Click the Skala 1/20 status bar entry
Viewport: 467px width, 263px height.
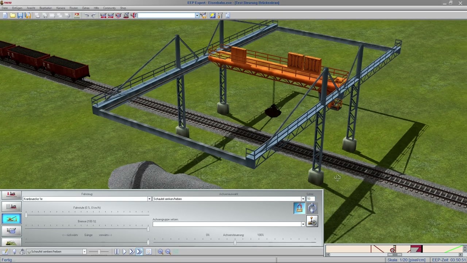point(407,260)
